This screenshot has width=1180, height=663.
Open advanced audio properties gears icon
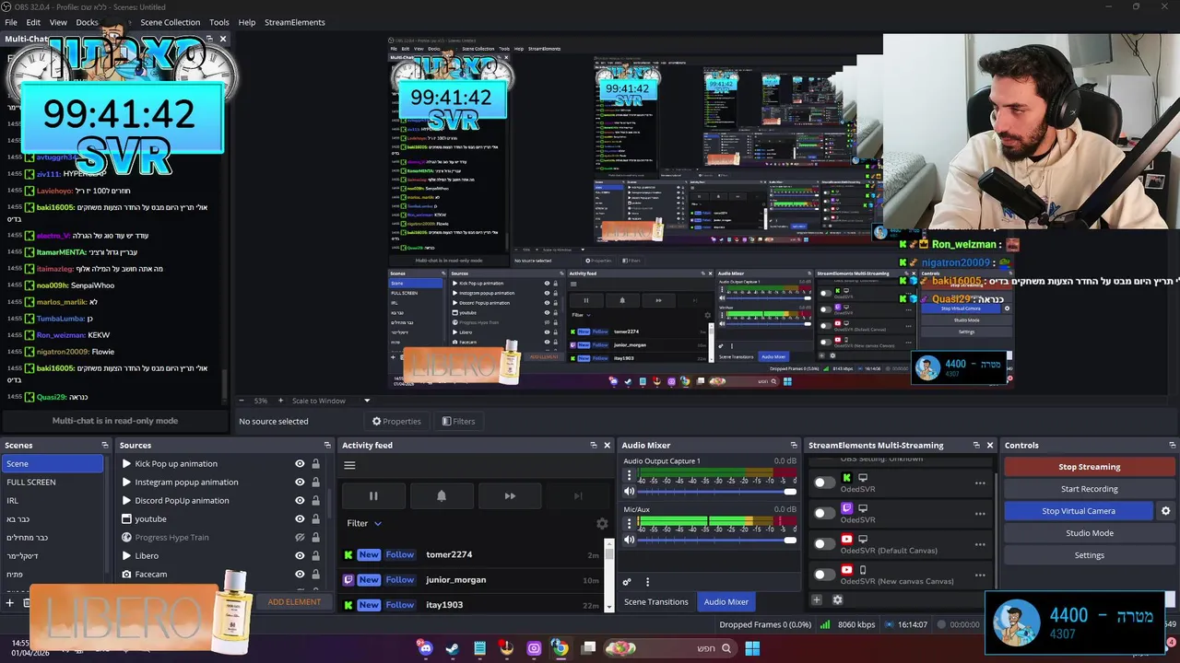627,582
